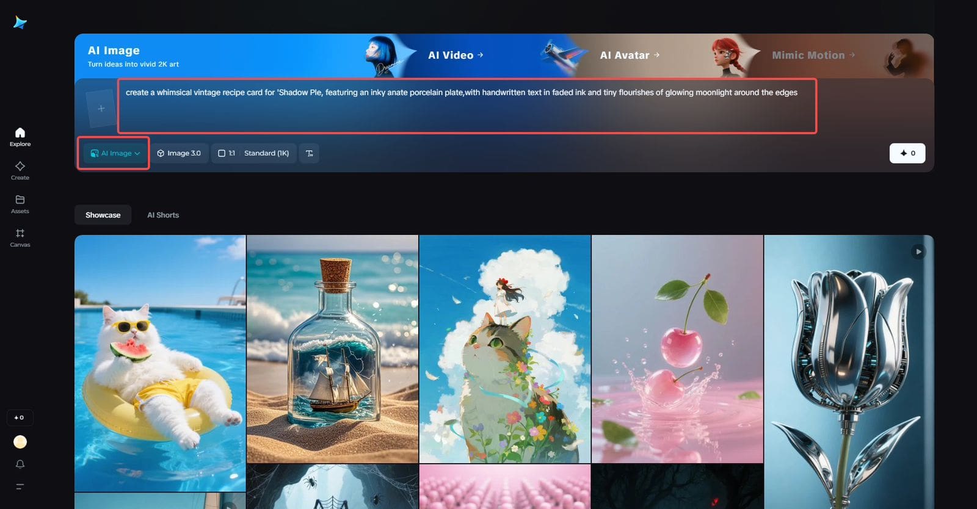Open the bottom sidebar menu icon
This screenshot has height=509, width=977.
pyautogui.click(x=20, y=486)
